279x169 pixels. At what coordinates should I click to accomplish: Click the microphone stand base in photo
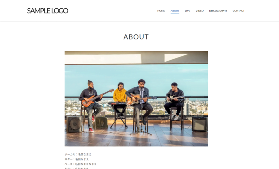141,132
